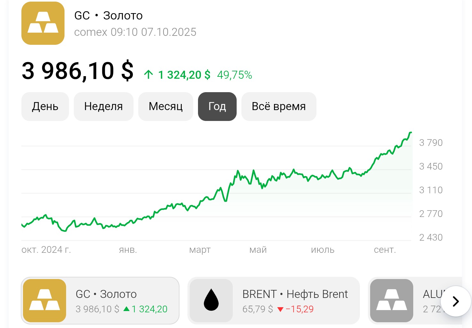Select the Год period tab
The width and height of the screenshot is (472, 328).
217,107
